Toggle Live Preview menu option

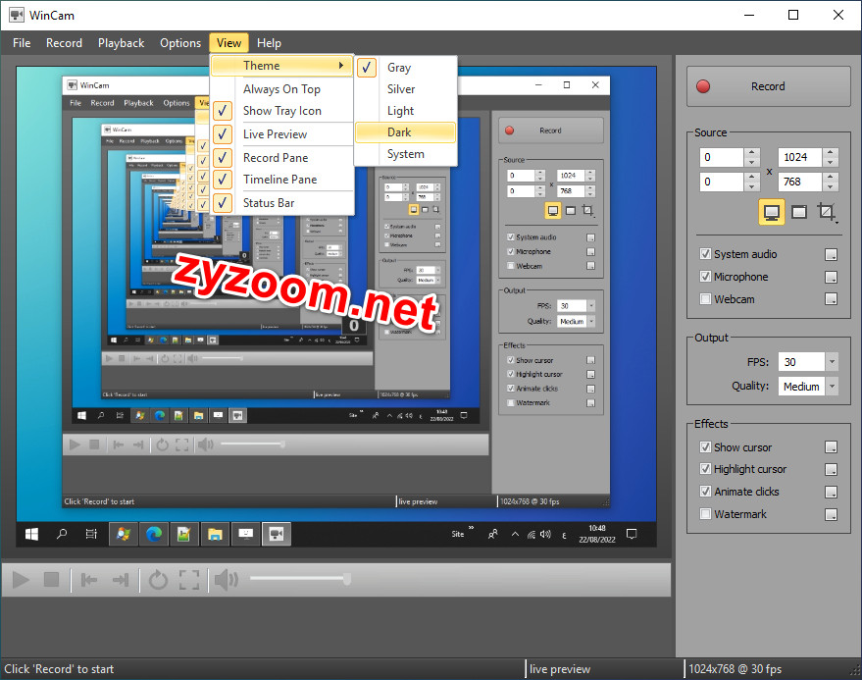[281, 134]
